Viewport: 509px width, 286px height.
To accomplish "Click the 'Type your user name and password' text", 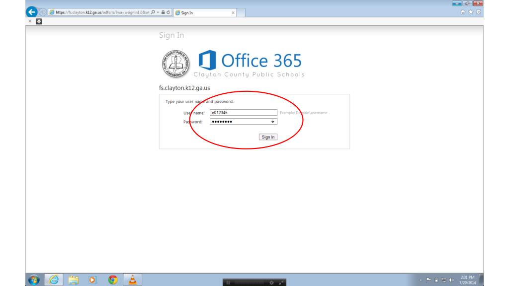I will pyautogui.click(x=199, y=101).
